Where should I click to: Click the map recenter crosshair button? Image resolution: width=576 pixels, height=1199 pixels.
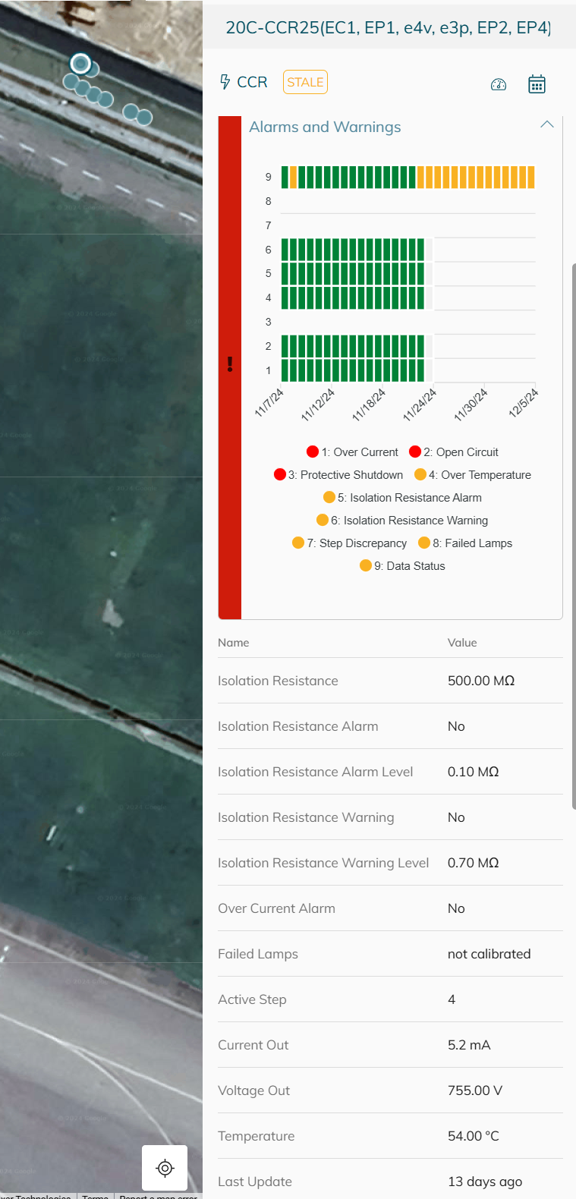(x=165, y=1168)
